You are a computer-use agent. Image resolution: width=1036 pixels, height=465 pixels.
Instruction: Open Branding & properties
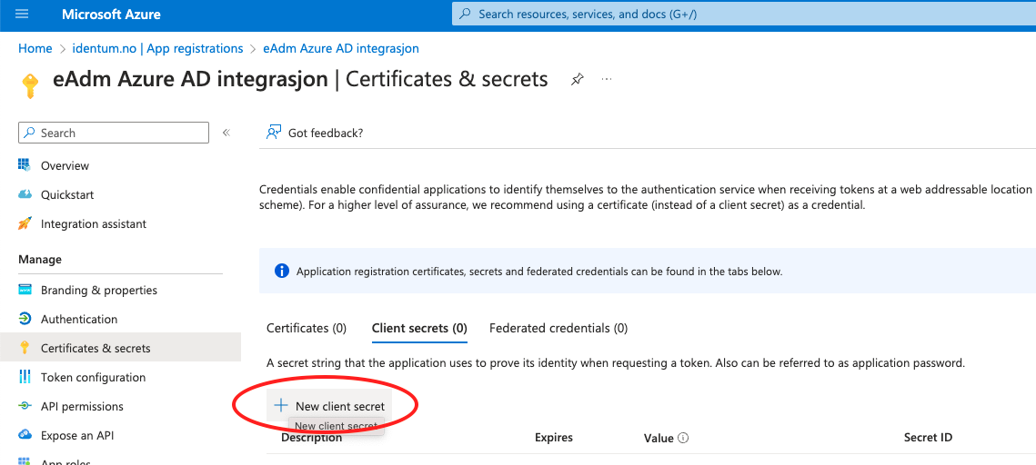click(99, 291)
